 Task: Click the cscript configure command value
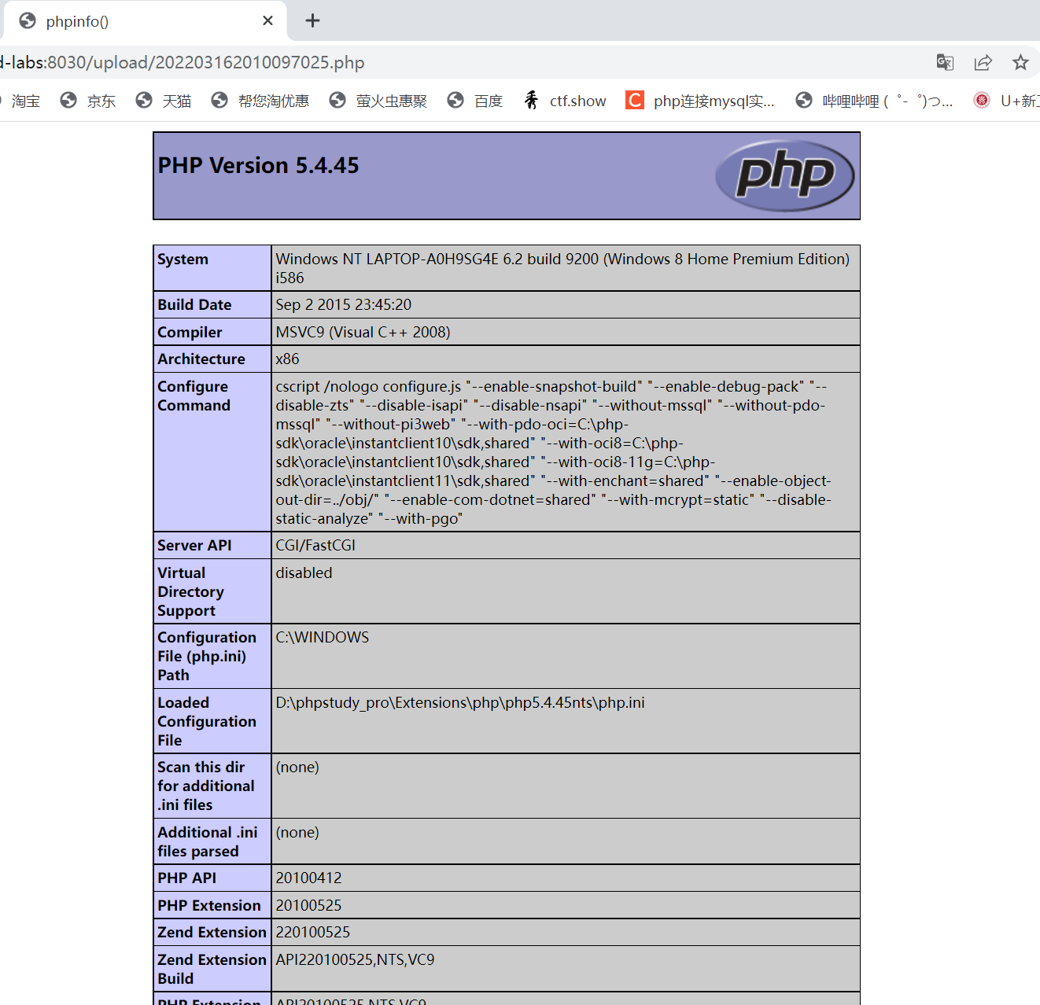554,452
